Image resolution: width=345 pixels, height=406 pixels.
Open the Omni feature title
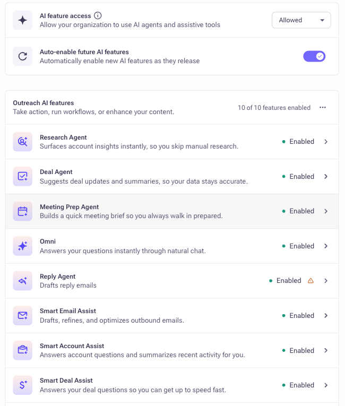pos(48,241)
